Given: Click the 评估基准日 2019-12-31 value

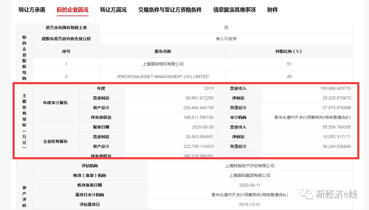Looking at the screenshot, I should 250,204.
